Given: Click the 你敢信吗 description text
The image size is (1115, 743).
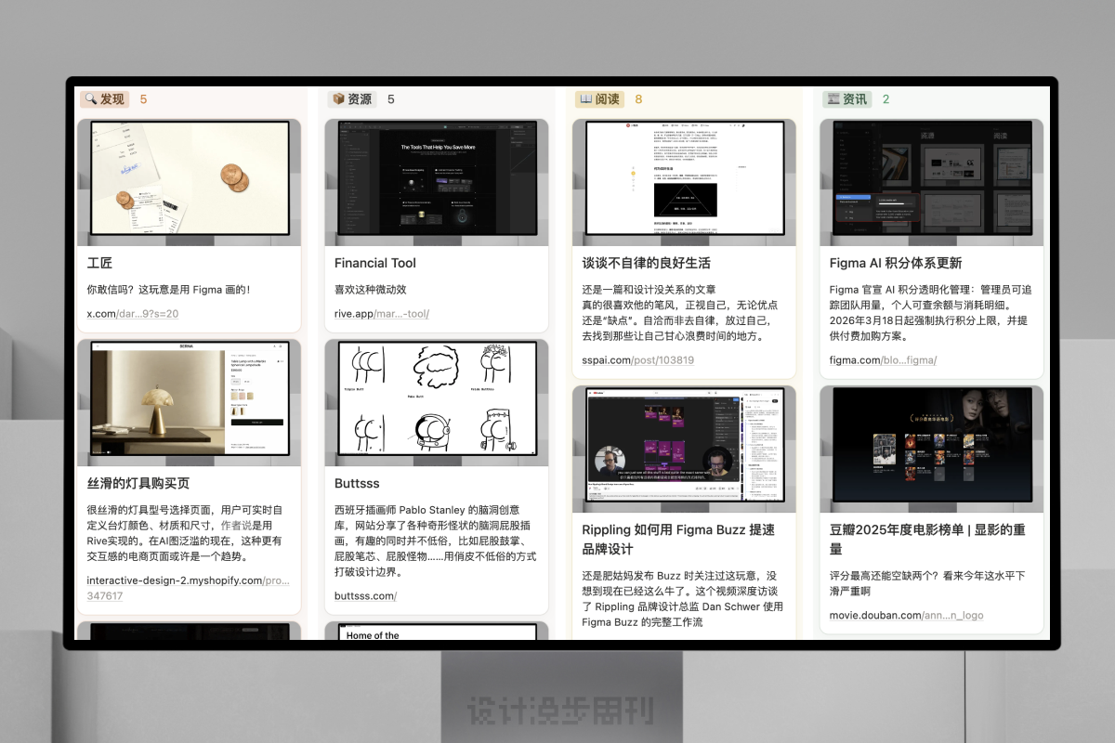Looking at the screenshot, I should [x=168, y=290].
